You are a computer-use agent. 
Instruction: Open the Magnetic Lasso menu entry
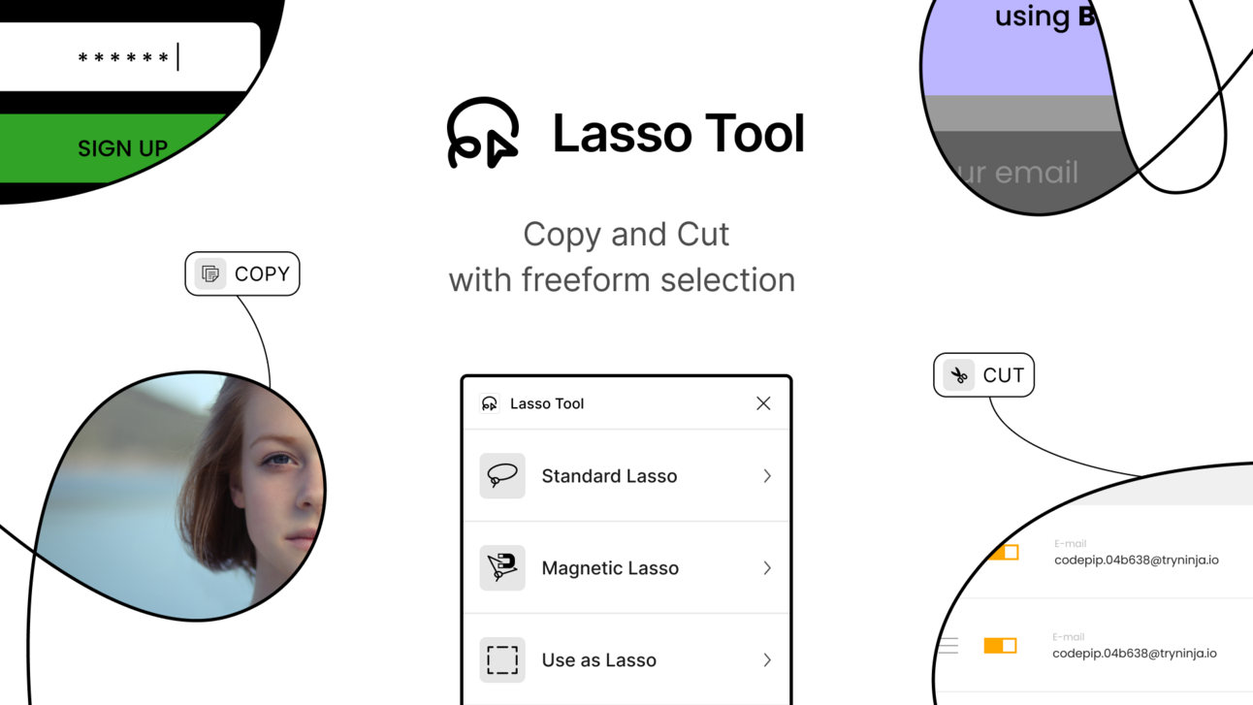click(626, 567)
